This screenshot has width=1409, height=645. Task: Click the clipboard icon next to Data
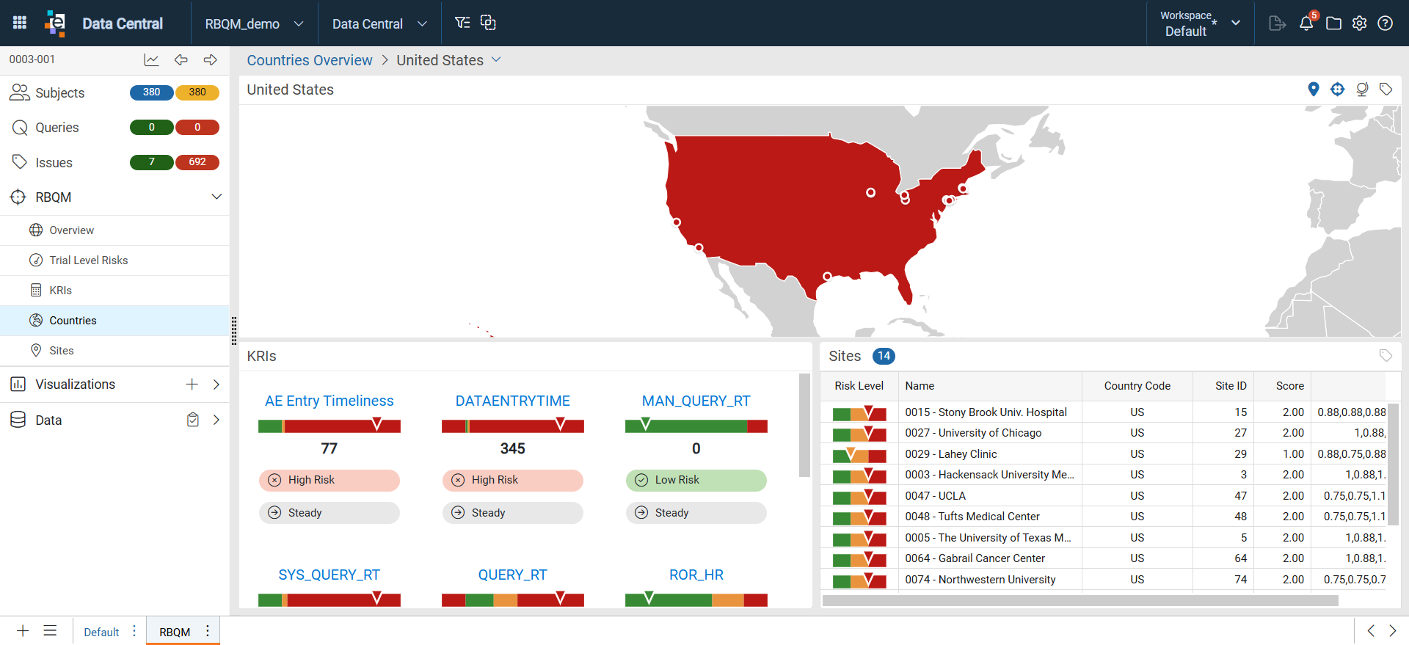[192, 420]
